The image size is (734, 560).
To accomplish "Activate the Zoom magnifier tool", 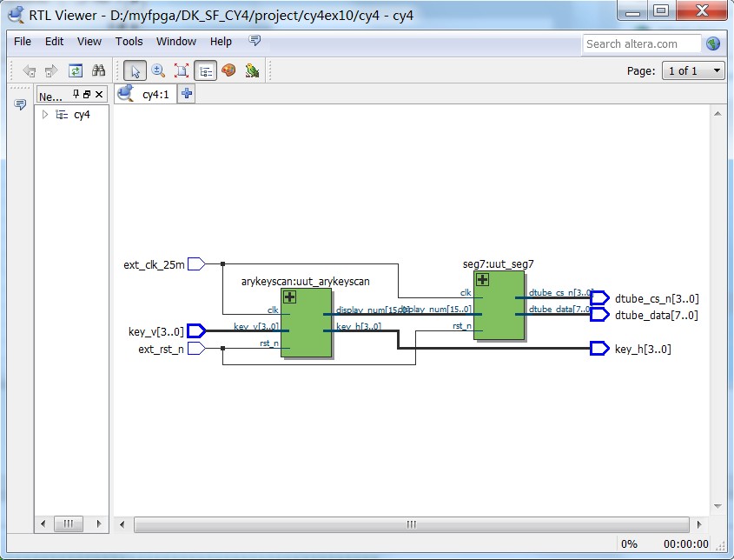I will pyautogui.click(x=158, y=70).
